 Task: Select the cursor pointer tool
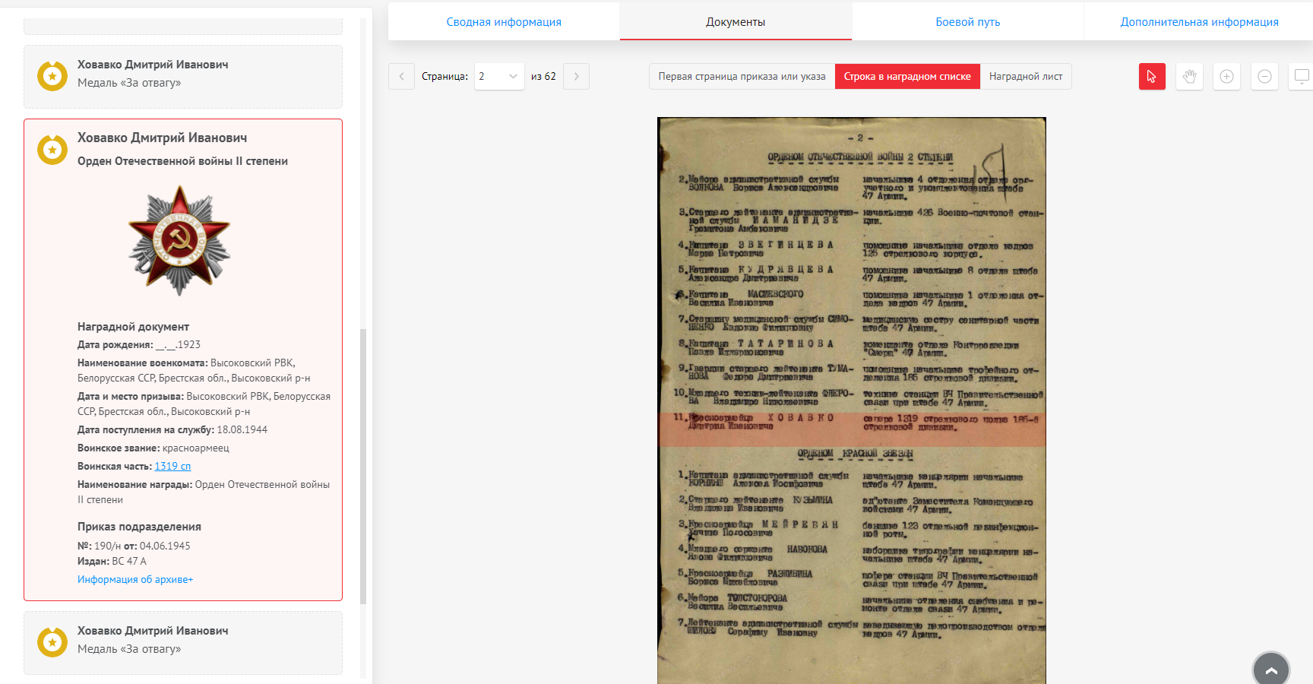[1151, 76]
